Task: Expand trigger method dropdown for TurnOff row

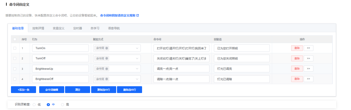Action: 137,58
